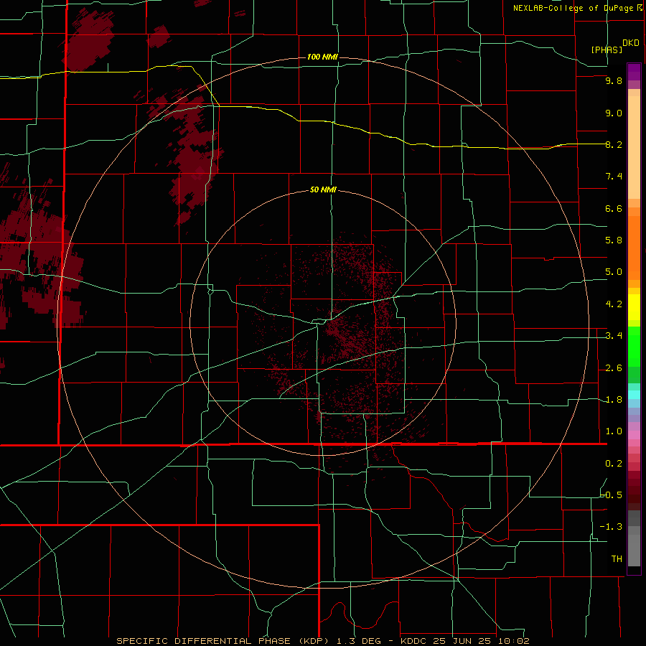Click the 1.8 scale value
Image resolution: width=646 pixels, height=646 pixels.
(x=614, y=400)
